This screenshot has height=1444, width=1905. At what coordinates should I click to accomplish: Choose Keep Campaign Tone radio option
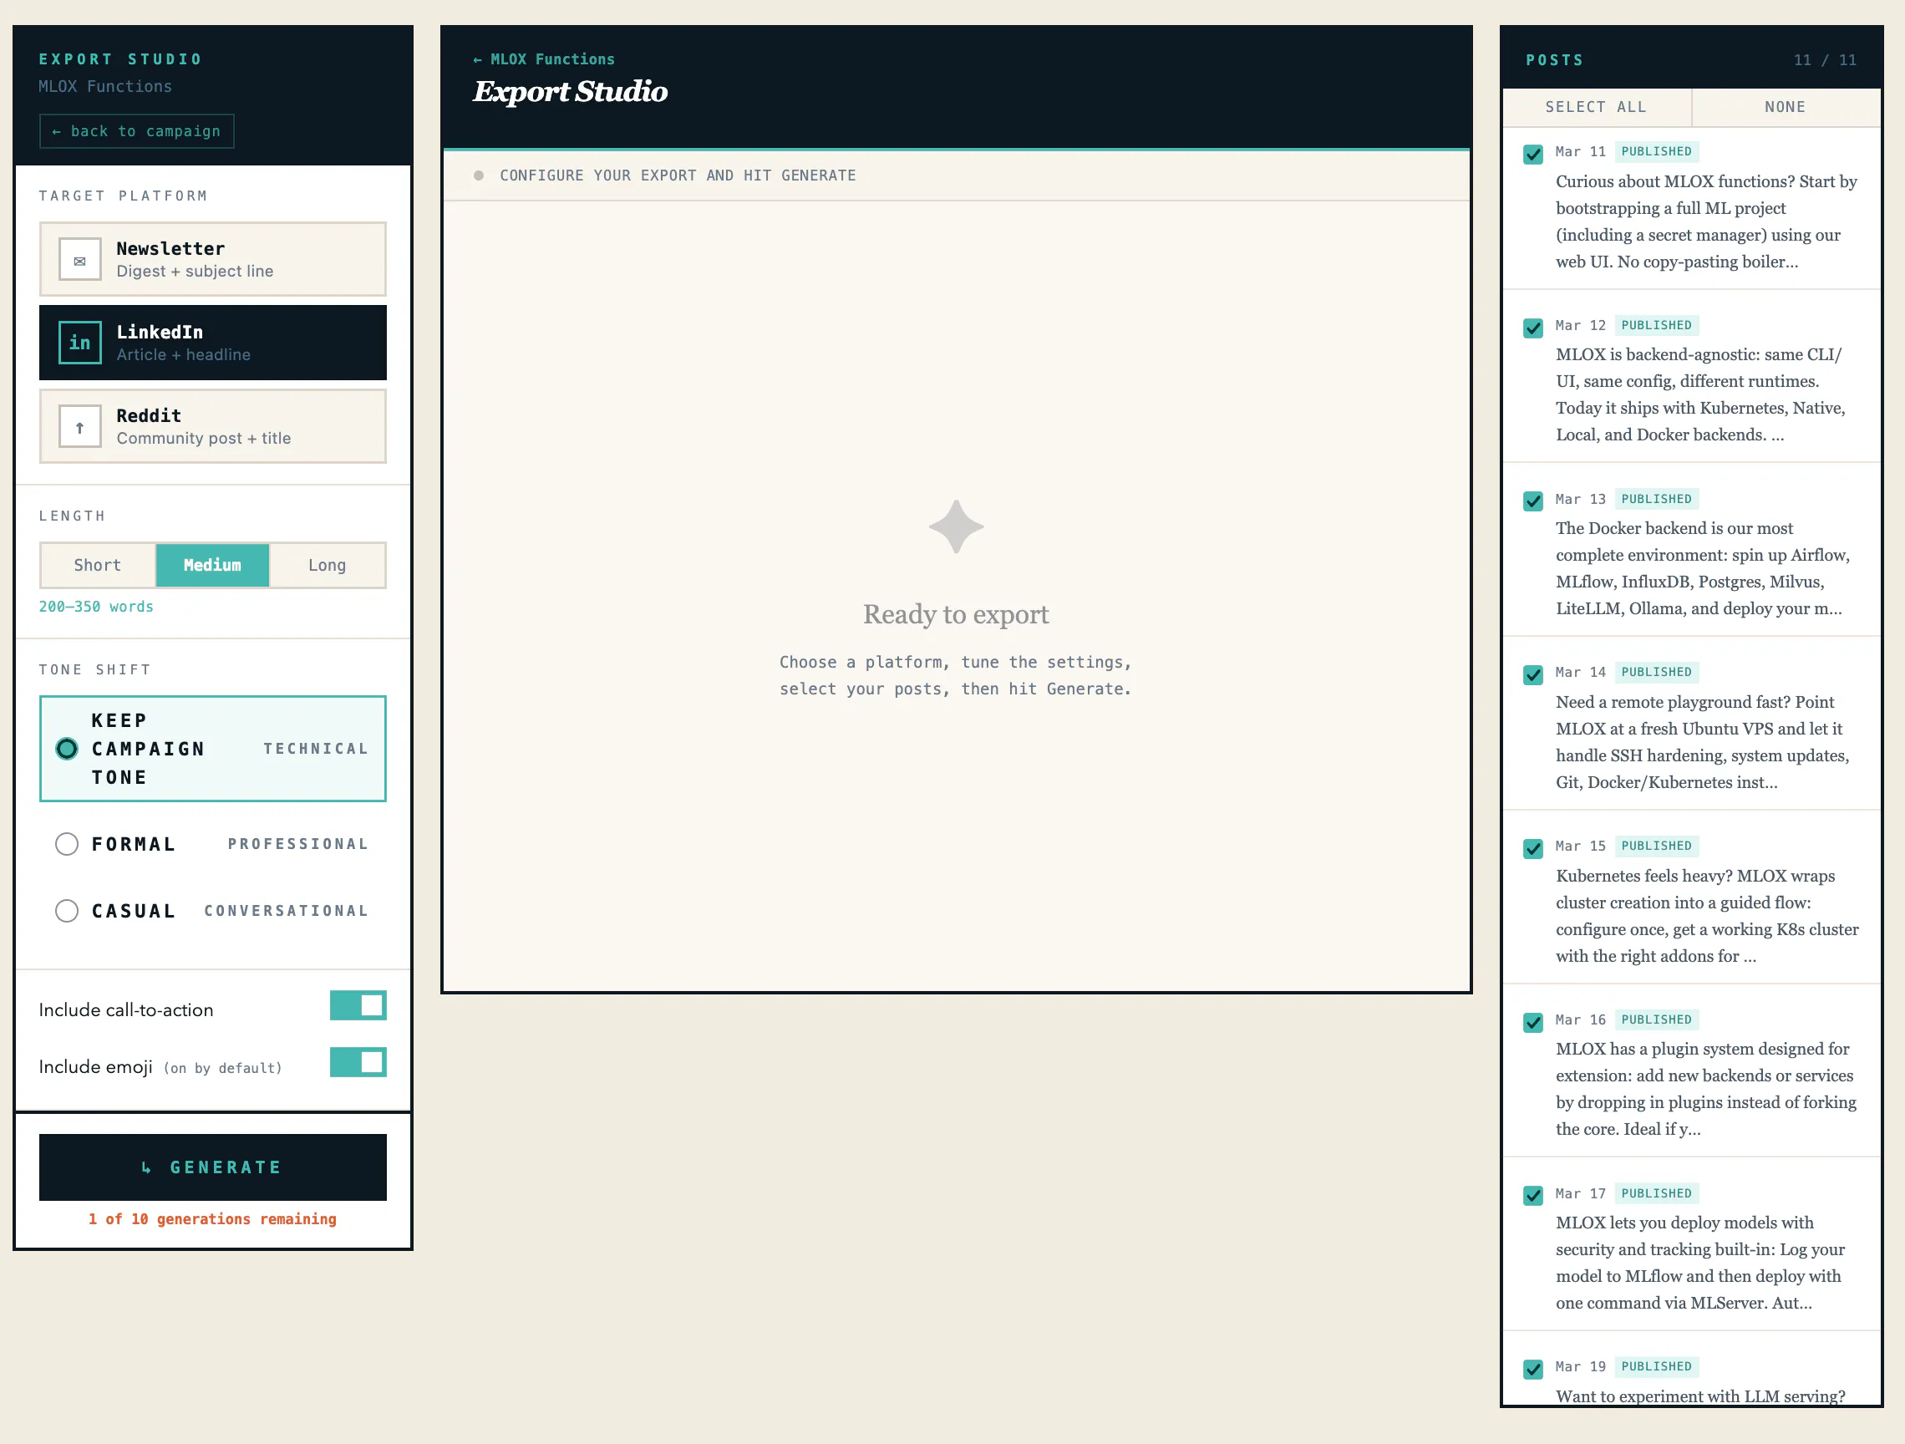[66, 749]
